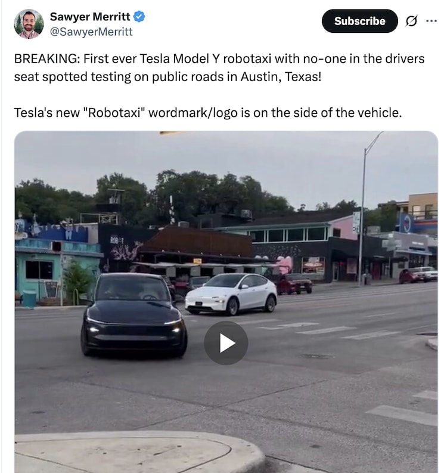Play the Tesla robotaxi video
Screen dimensions: 447x473
click(226, 343)
